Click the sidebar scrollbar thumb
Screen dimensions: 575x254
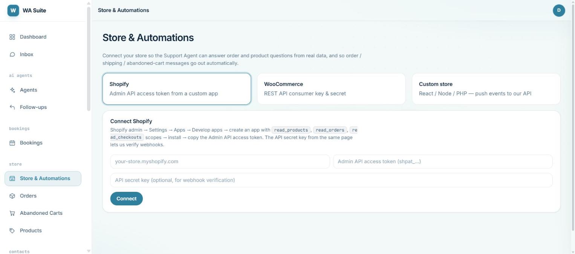click(x=89, y=58)
